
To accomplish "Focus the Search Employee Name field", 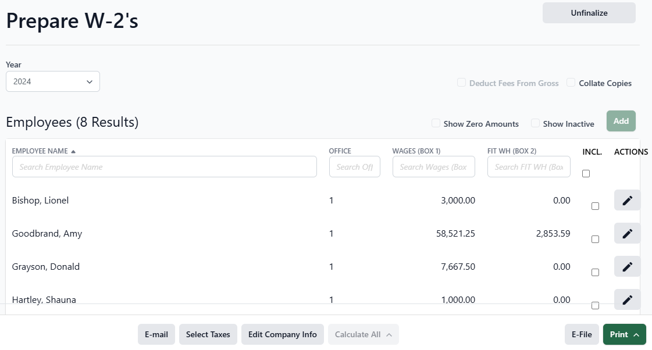I will [x=164, y=167].
